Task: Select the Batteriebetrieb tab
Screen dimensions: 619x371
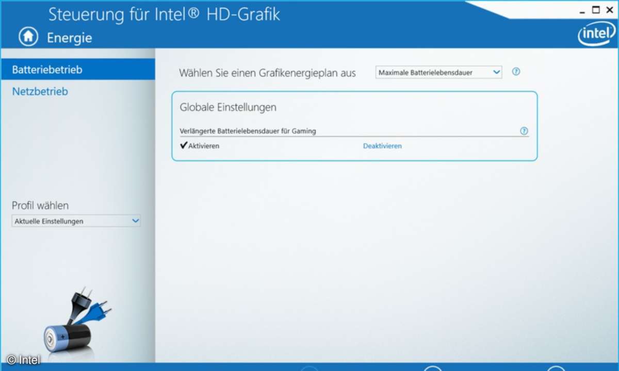Action: tap(77, 70)
